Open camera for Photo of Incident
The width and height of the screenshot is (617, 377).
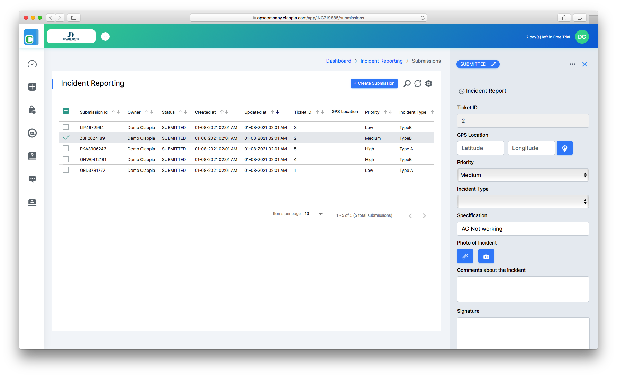tap(486, 256)
